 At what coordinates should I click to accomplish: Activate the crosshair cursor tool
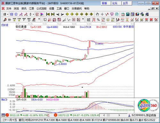102,14
